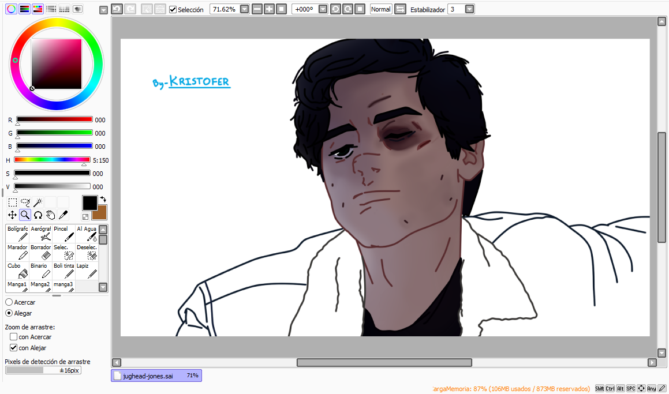
Task: Choose the Lapiz brush
Action: [87, 271]
